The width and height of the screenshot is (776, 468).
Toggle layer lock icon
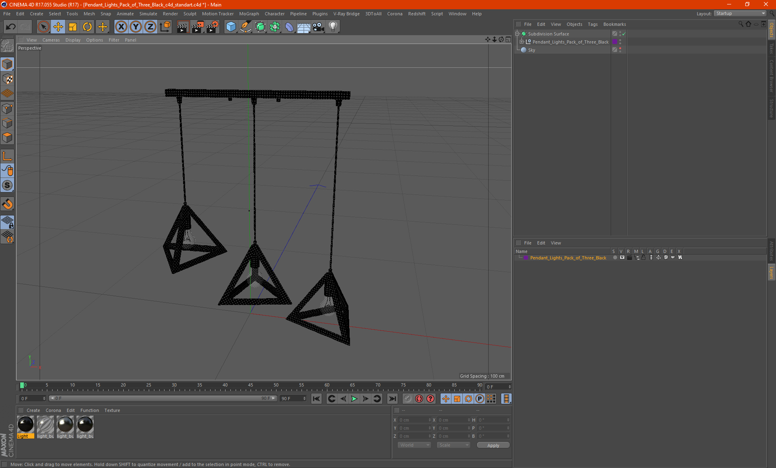pyautogui.click(x=643, y=257)
